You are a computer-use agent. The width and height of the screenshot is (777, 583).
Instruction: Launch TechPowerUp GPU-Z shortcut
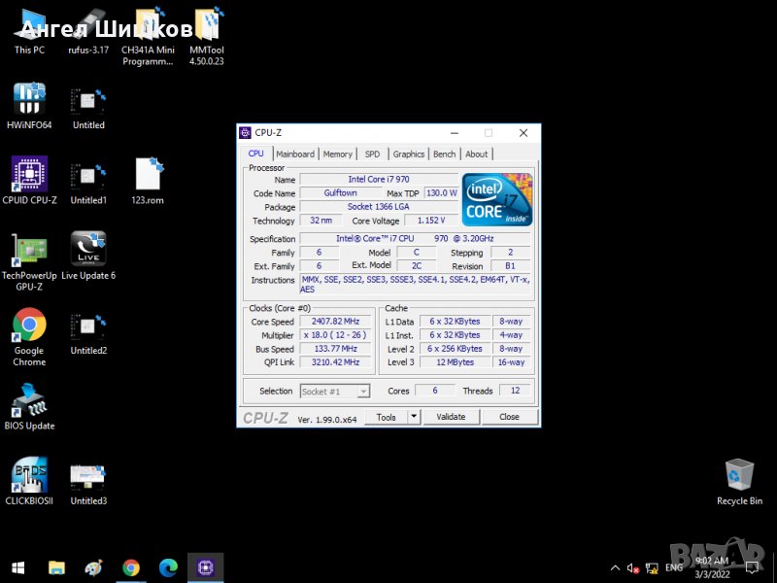[x=29, y=251]
